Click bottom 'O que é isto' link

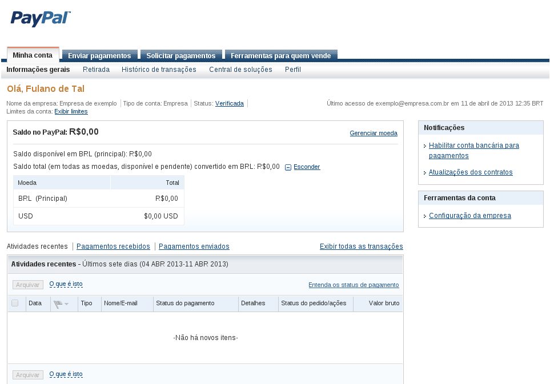click(66, 374)
